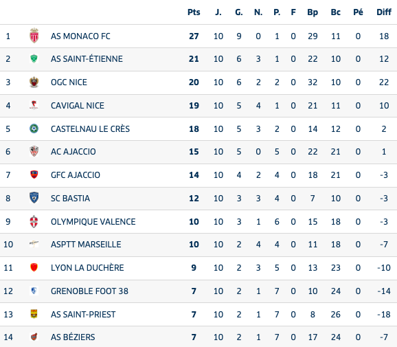Select the Pé column header

point(358,12)
